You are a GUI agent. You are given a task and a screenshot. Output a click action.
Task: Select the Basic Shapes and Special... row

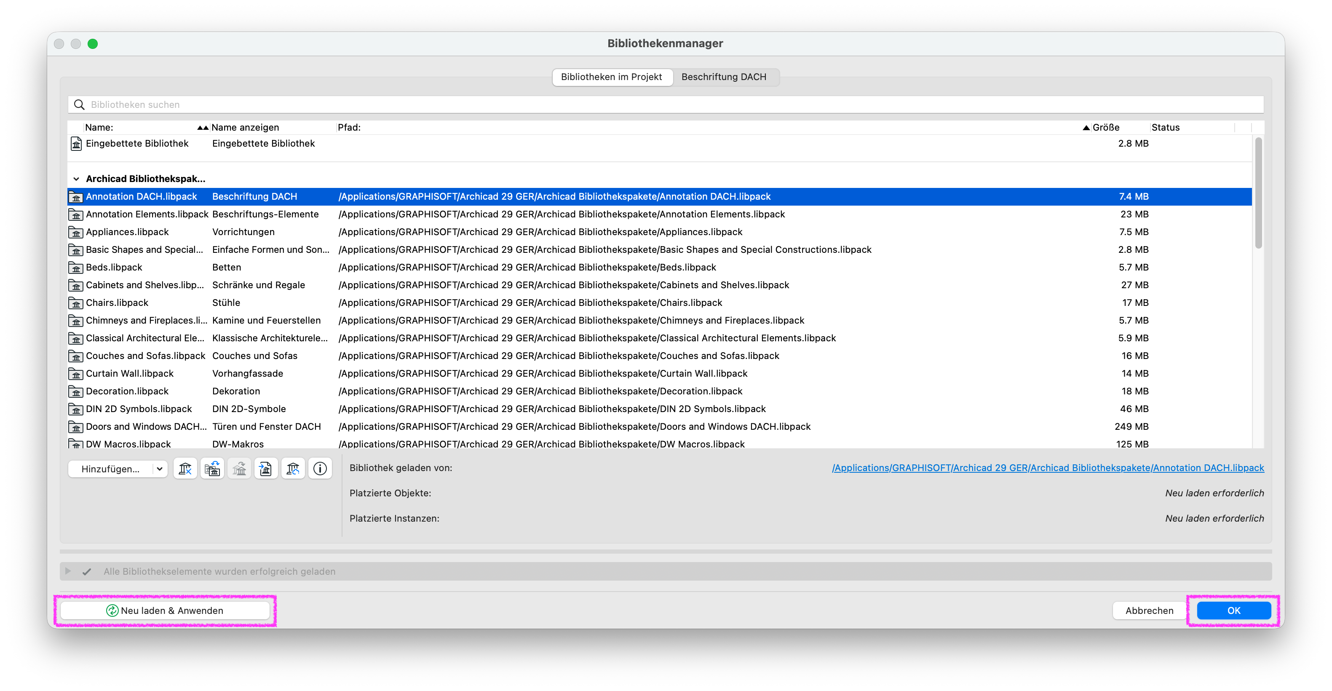coord(660,249)
